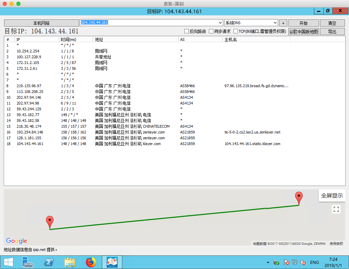Show hidden system tray icons
Image resolution: width=349 pixels, height=269 pixels.
[x=268, y=263]
